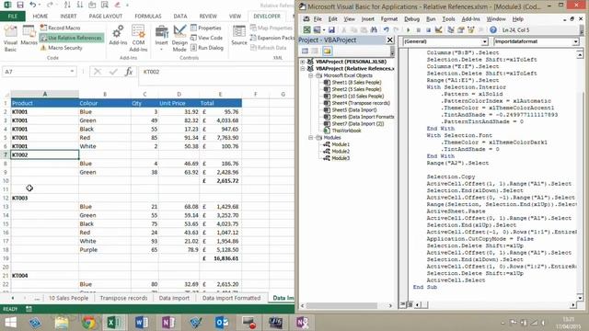Viewport: 589px width, 331px height.
Task: Open the XML Source pane
Action: pyautogui.click(x=239, y=36)
